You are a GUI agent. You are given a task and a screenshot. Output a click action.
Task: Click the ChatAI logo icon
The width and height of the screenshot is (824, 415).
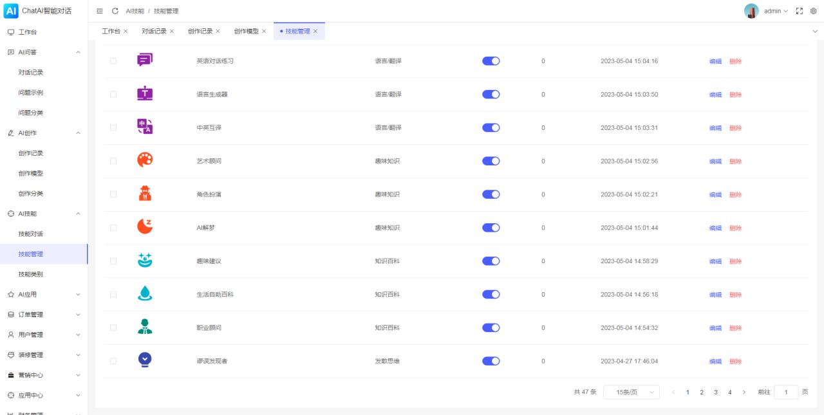[x=11, y=11]
